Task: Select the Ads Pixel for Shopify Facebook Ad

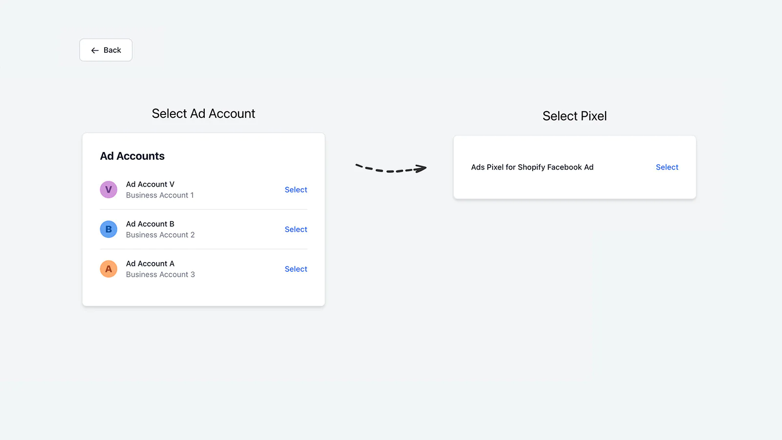Action: coord(667,167)
